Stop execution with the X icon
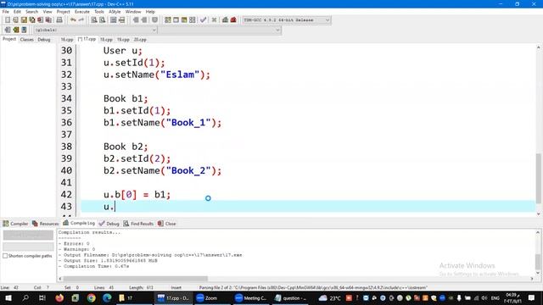 [x=215, y=20]
